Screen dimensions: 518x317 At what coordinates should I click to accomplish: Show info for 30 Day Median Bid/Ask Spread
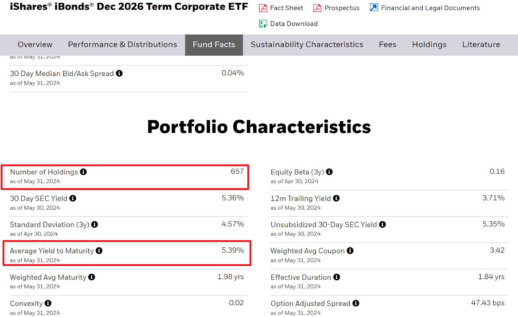point(119,73)
